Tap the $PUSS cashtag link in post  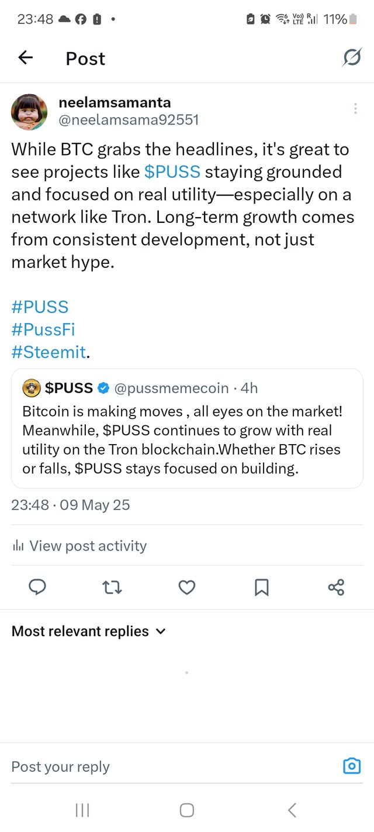172,172
